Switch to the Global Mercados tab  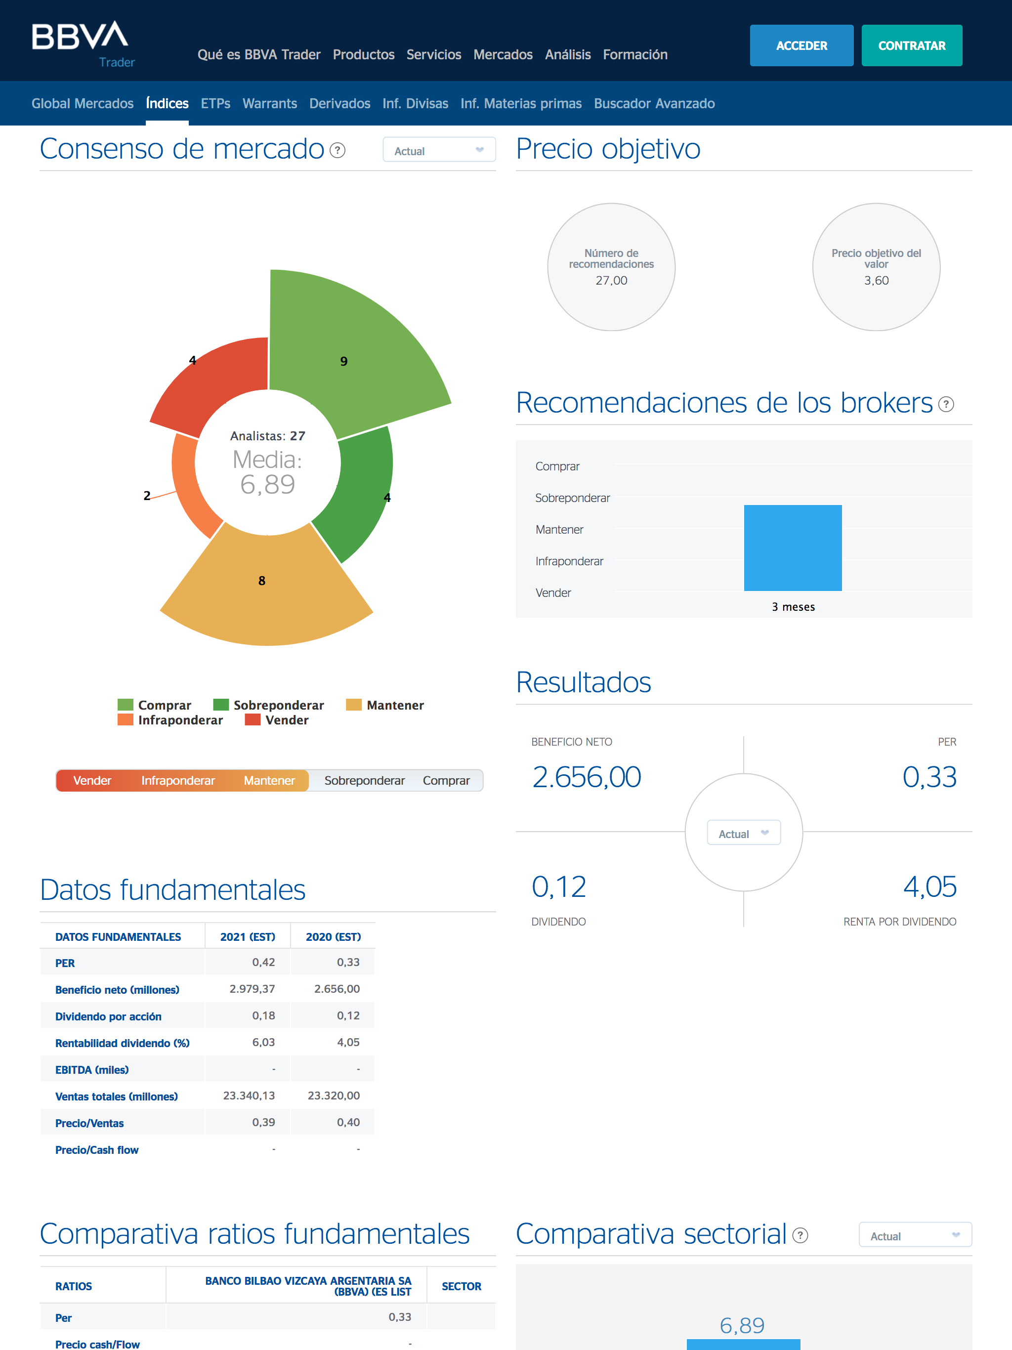coord(83,103)
